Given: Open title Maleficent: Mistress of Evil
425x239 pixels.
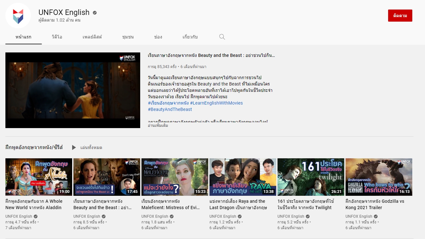Looking at the screenshot, I should click(x=171, y=204).
